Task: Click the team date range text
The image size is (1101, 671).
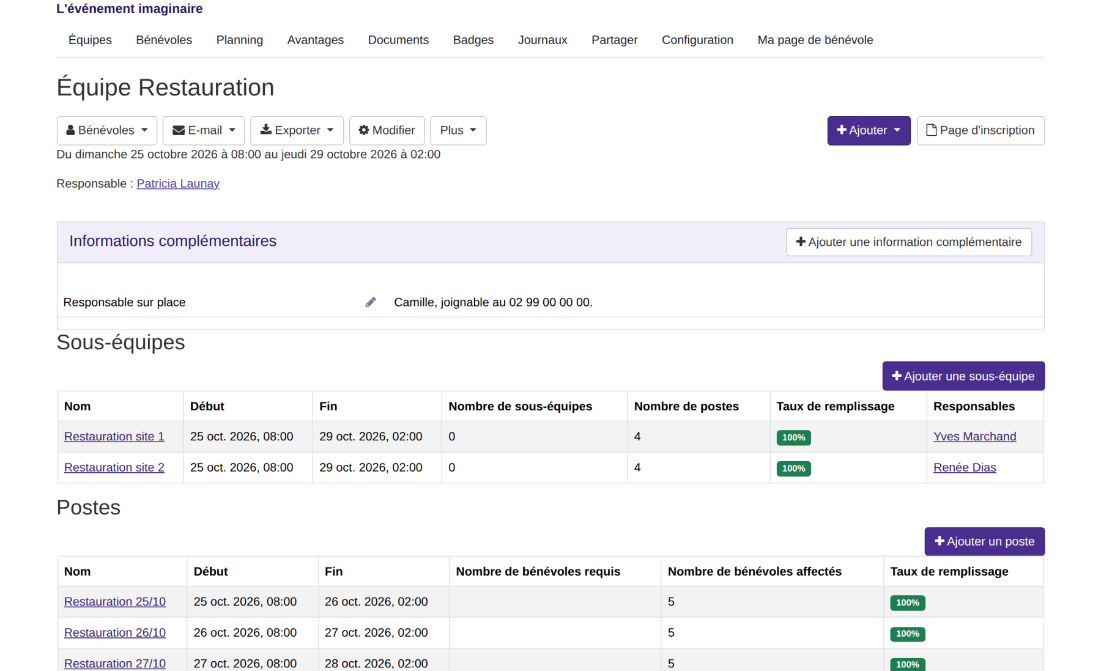Action: (x=248, y=154)
